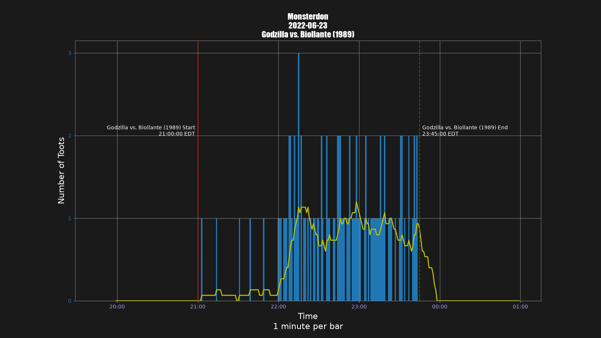Viewport: 601px width, 338px height.
Task: Click the green dashed movie end line
Action: tap(420, 171)
